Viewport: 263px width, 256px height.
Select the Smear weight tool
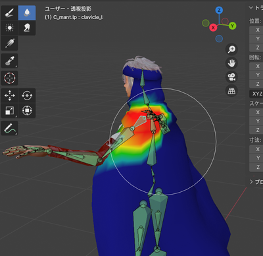click(x=27, y=28)
